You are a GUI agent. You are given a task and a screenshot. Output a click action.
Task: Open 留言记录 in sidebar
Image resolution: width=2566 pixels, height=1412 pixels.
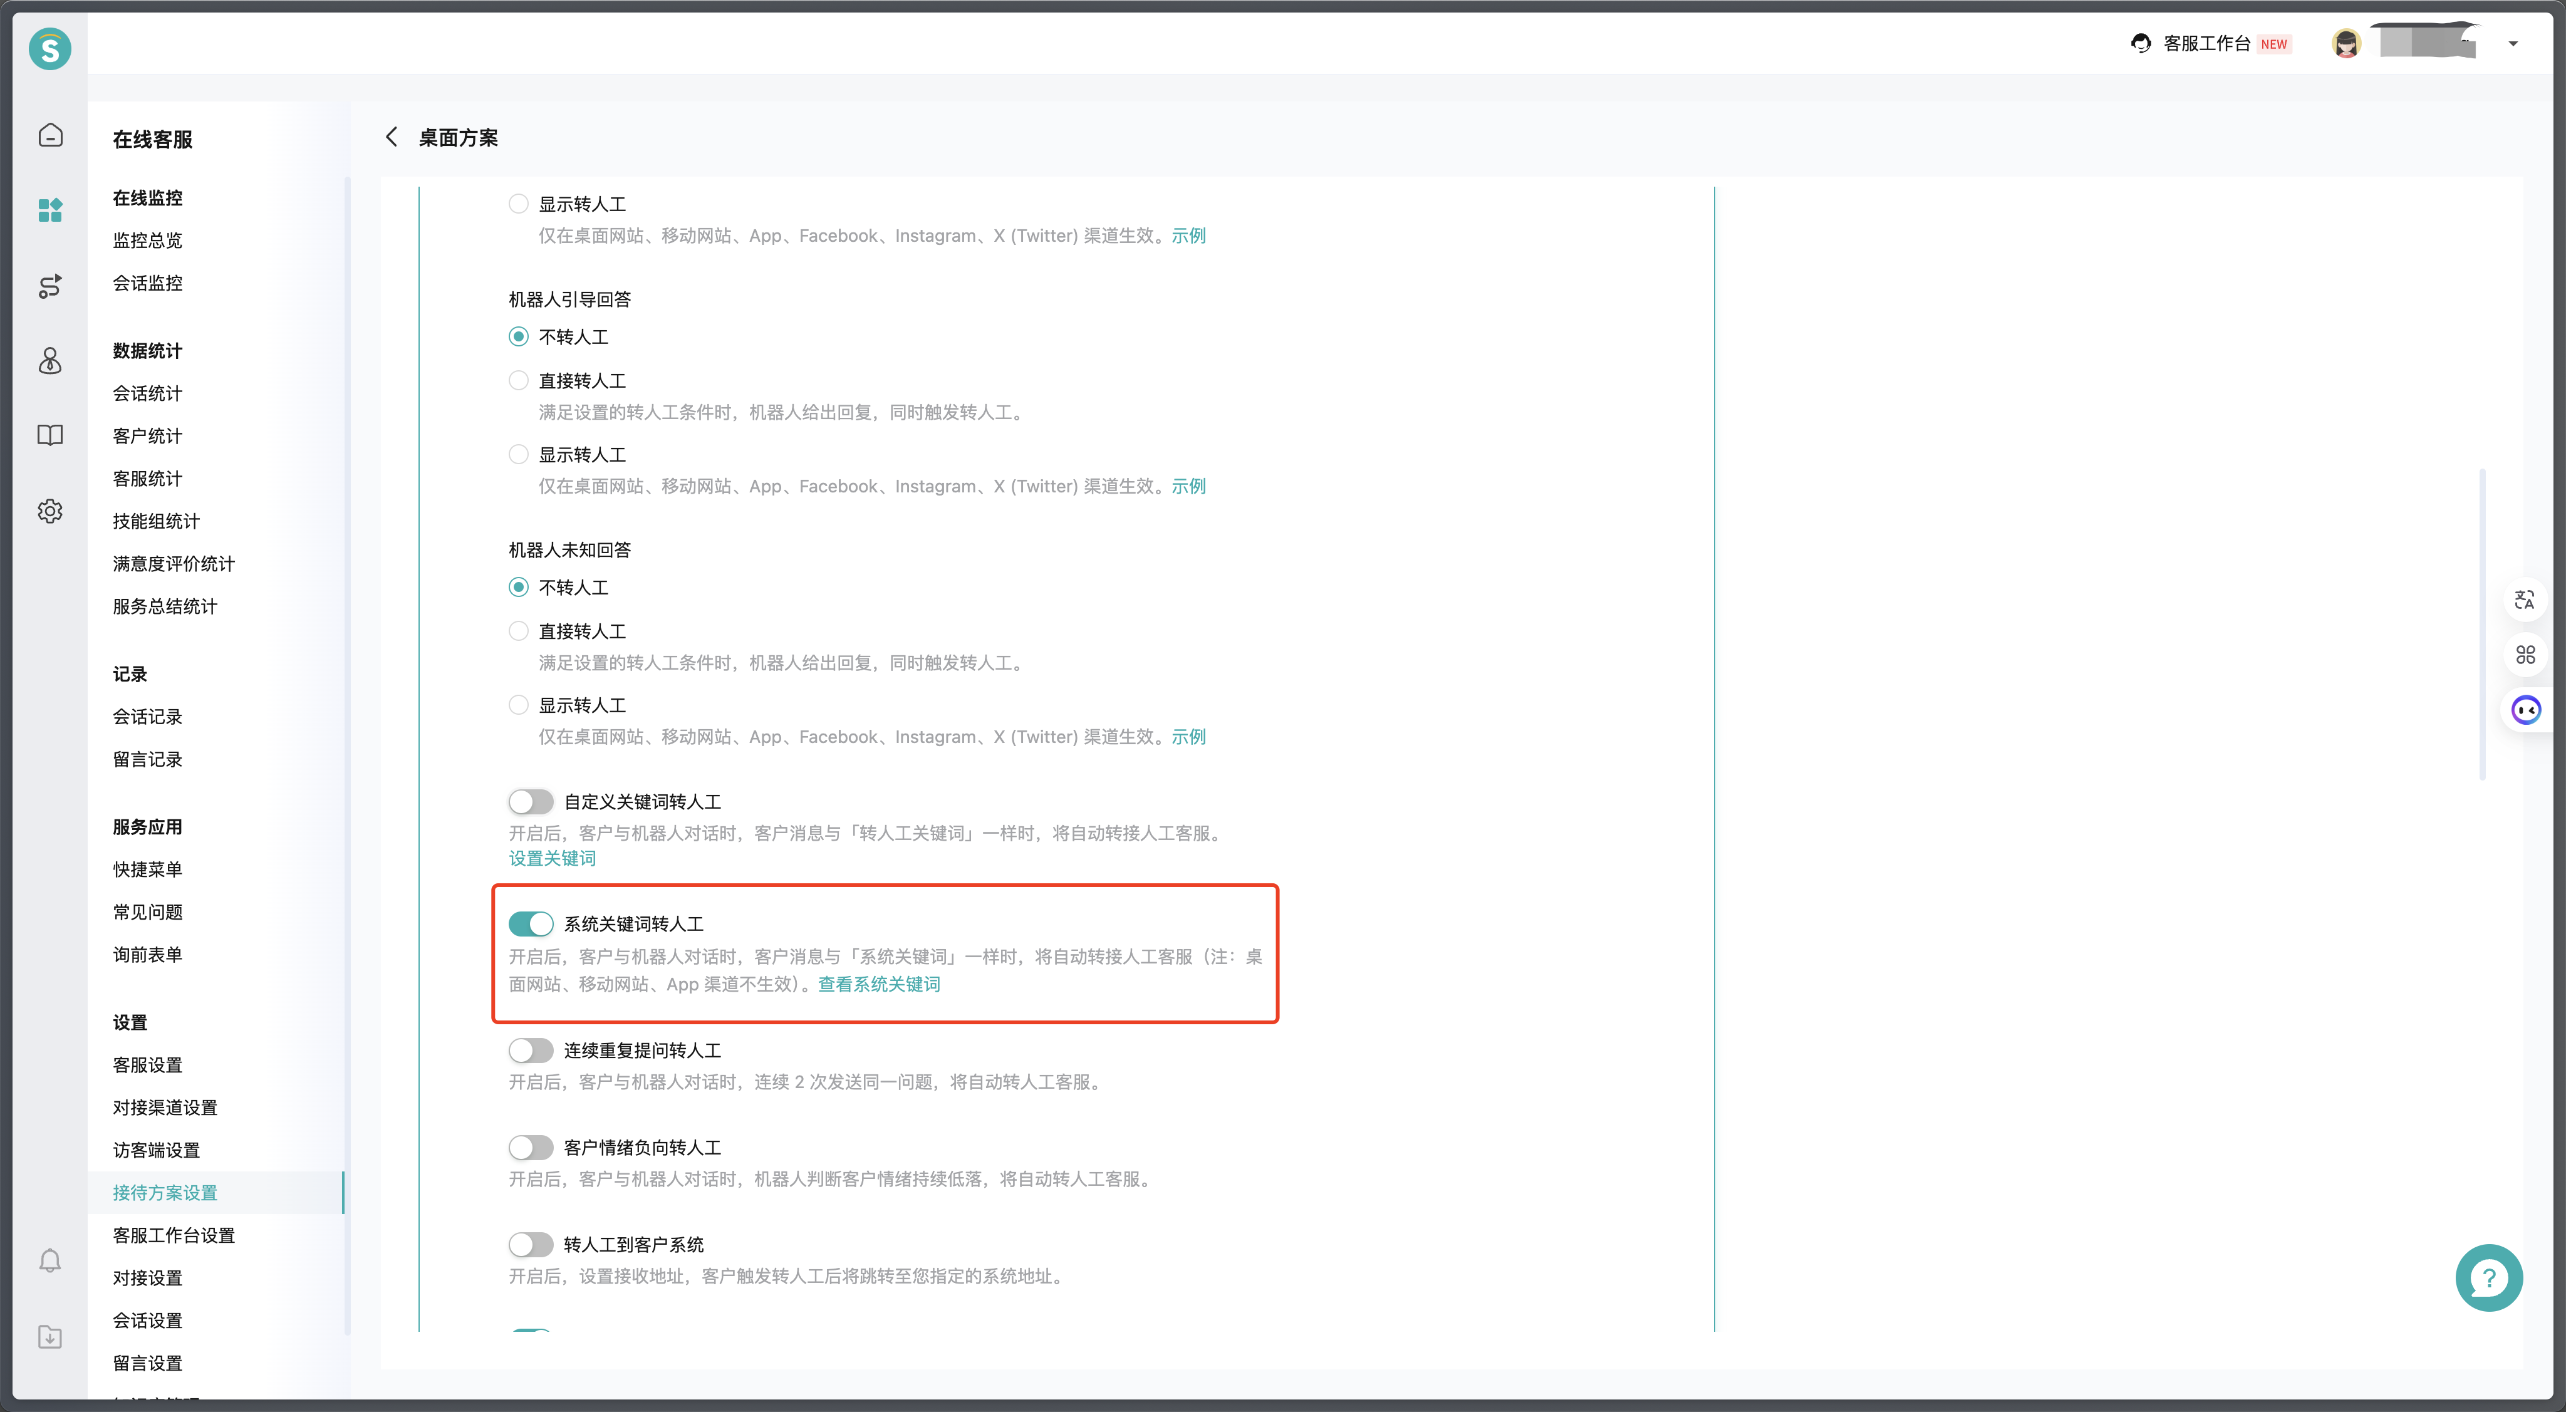pyautogui.click(x=147, y=760)
